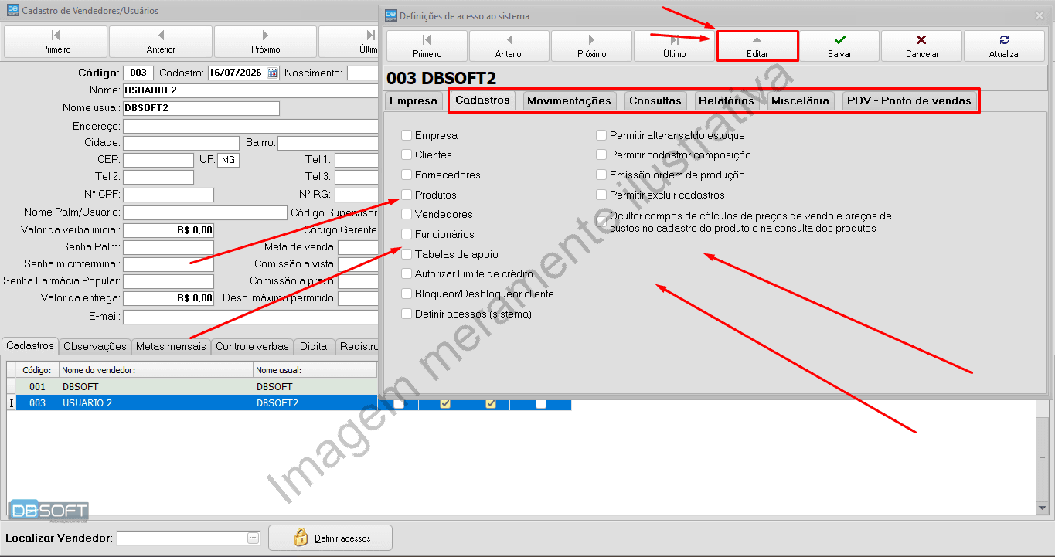Switch to the Metas mensais tab
Image resolution: width=1055 pixels, height=557 pixels.
171,347
